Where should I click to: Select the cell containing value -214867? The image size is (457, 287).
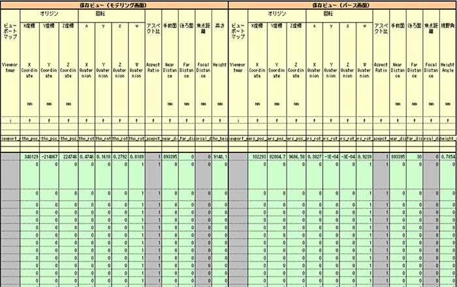pos(49,158)
